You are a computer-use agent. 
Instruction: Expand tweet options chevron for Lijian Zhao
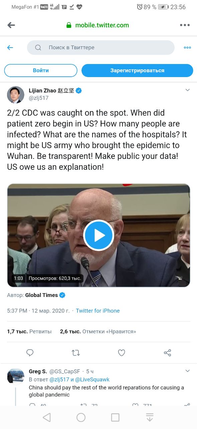(x=188, y=90)
